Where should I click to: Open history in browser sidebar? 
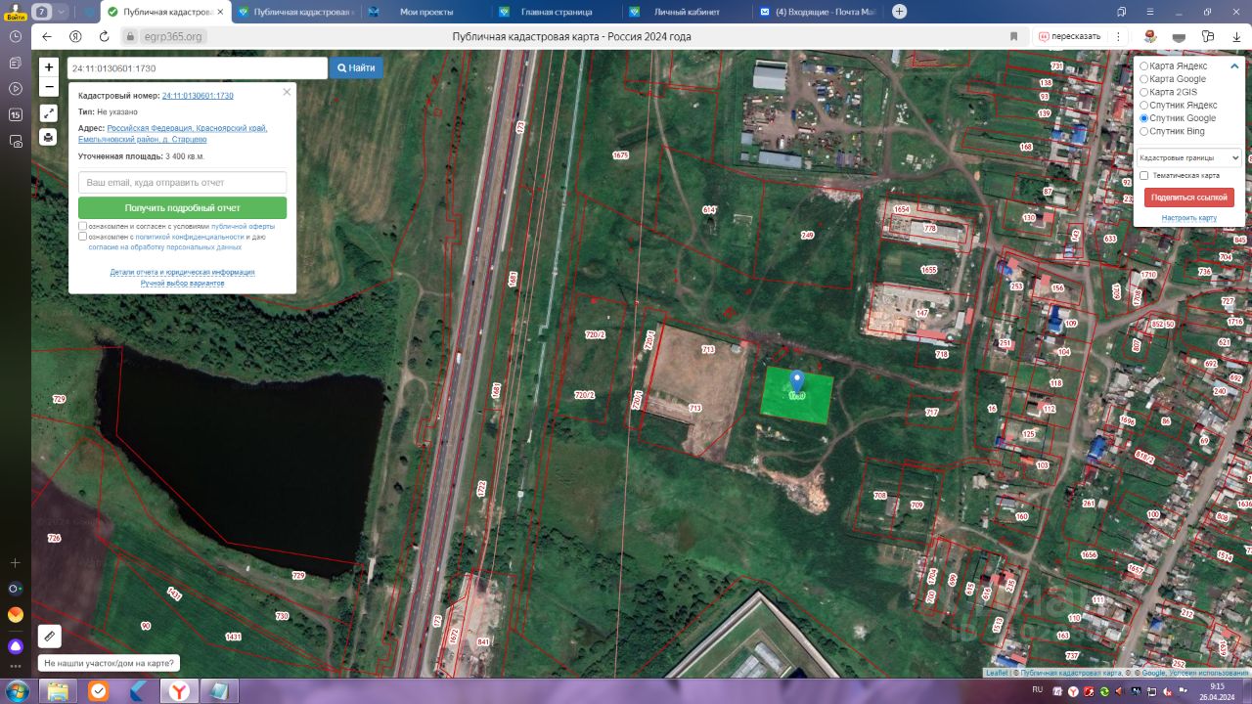tap(15, 36)
